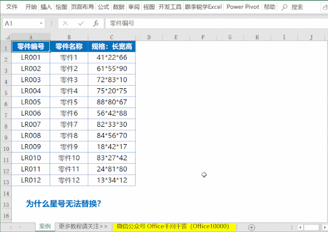This screenshot has height=232, width=328.
Task: Select column C header
Action: click(111, 37)
